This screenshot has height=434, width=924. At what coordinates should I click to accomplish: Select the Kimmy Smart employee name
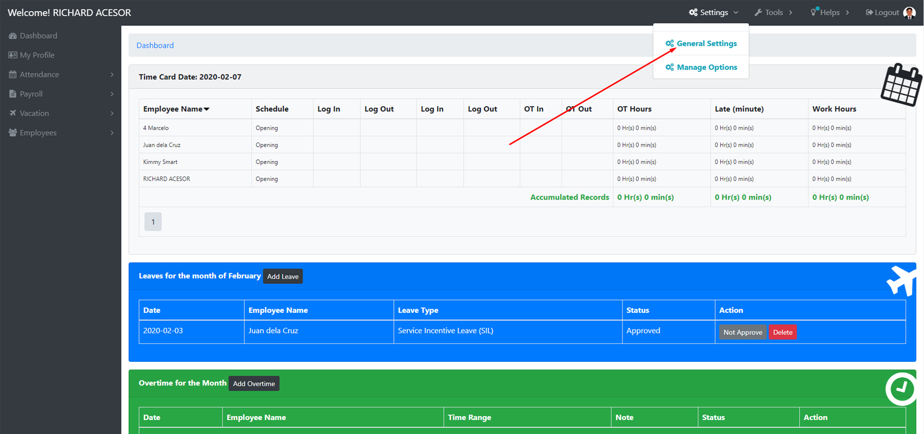(x=161, y=162)
